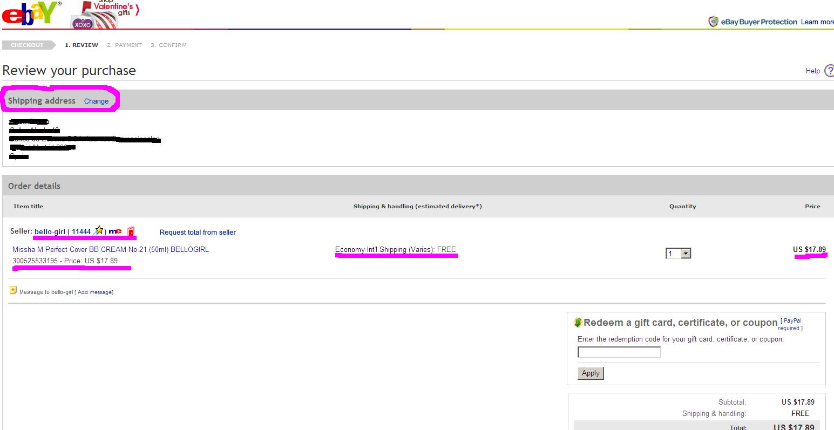Select the 1. Review checkout step
The height and width of the screenshot is (430, 834).
pos(82,45)
